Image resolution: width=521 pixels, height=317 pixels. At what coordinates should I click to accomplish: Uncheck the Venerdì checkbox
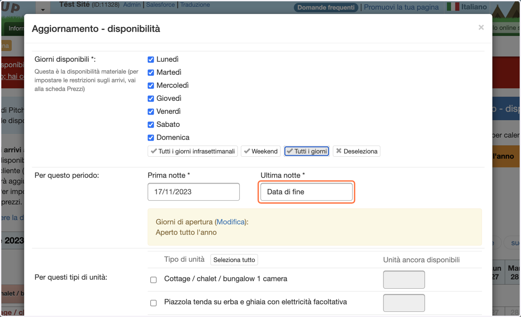click(151, 112)
